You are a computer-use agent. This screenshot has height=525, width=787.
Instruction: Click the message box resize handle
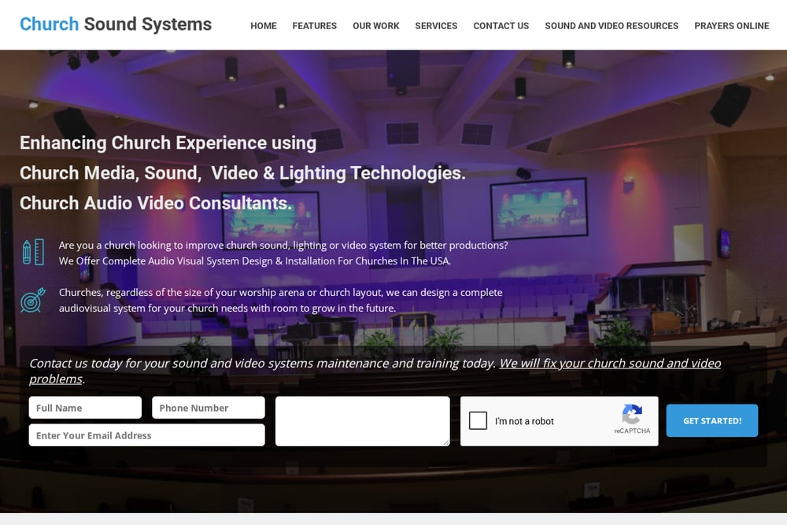[446, 442]
